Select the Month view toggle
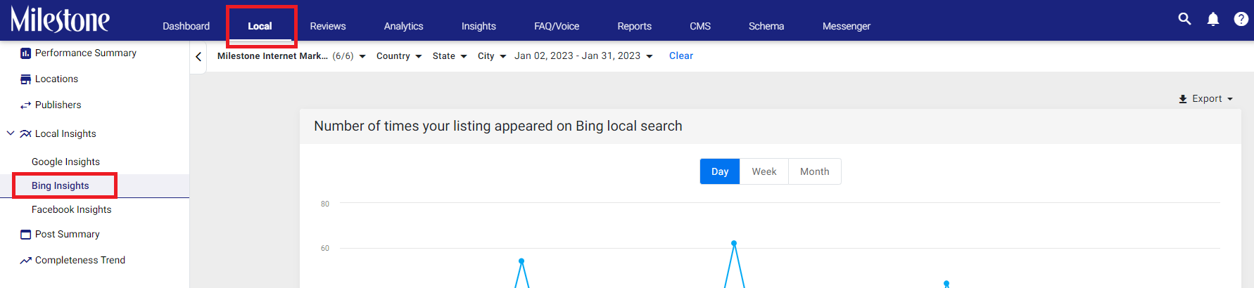This screenshot has width=1254, height=288. click(815, 171)
